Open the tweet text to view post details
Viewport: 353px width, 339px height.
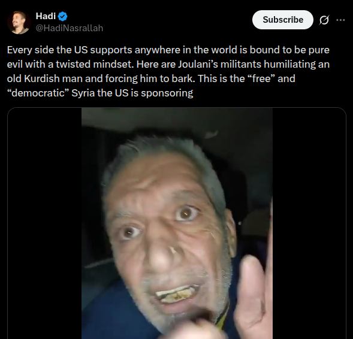pos(168,71)
